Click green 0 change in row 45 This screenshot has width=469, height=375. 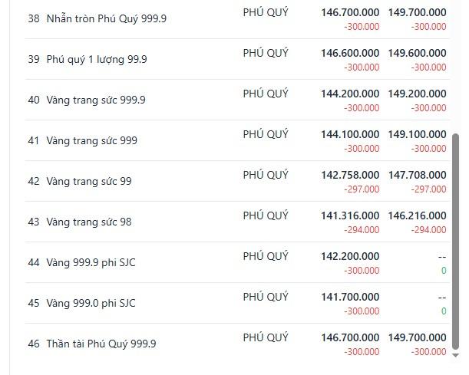point(444,311)
